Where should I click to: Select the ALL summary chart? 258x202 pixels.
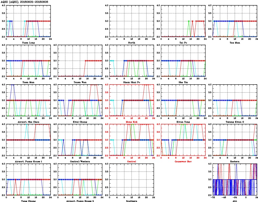(235, 179)
